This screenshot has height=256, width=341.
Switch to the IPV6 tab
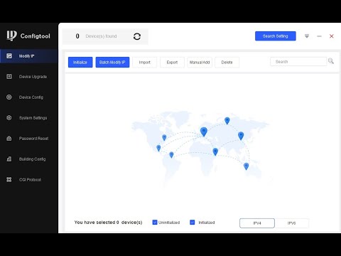[x=291, y=223]
